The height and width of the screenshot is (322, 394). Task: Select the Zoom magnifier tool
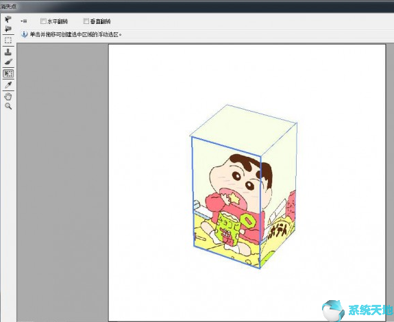pos(8,106)
